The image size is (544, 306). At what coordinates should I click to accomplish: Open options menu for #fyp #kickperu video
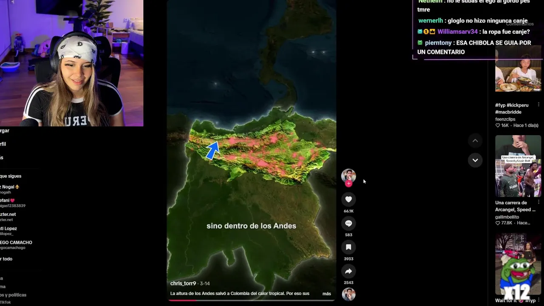538,105
